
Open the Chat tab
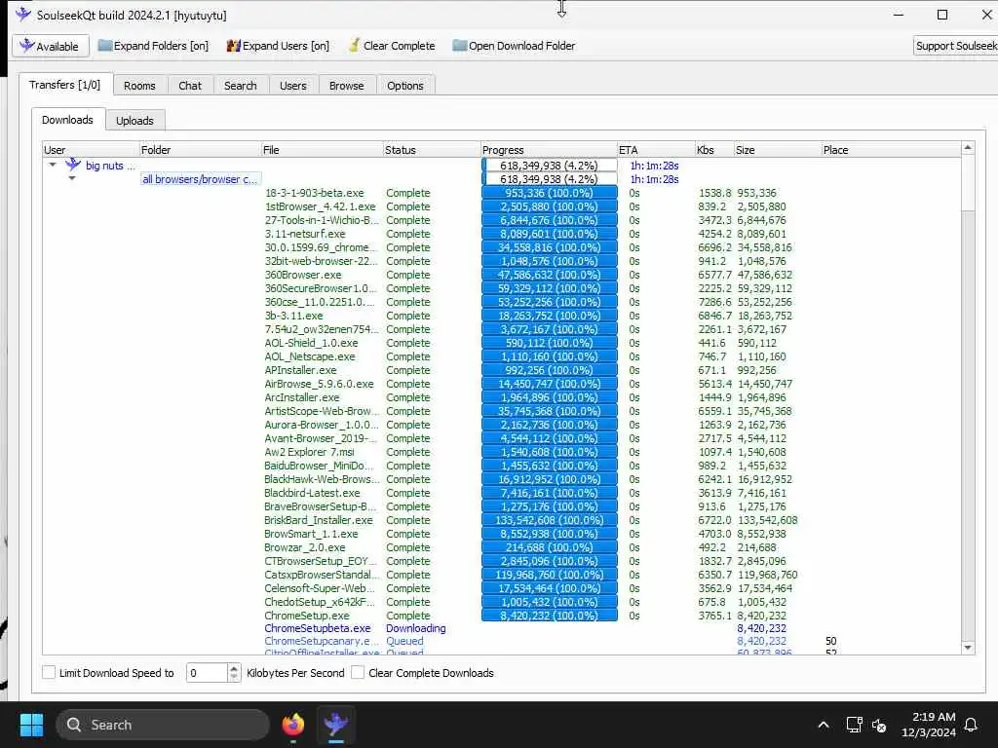click(x=190, y=86)
